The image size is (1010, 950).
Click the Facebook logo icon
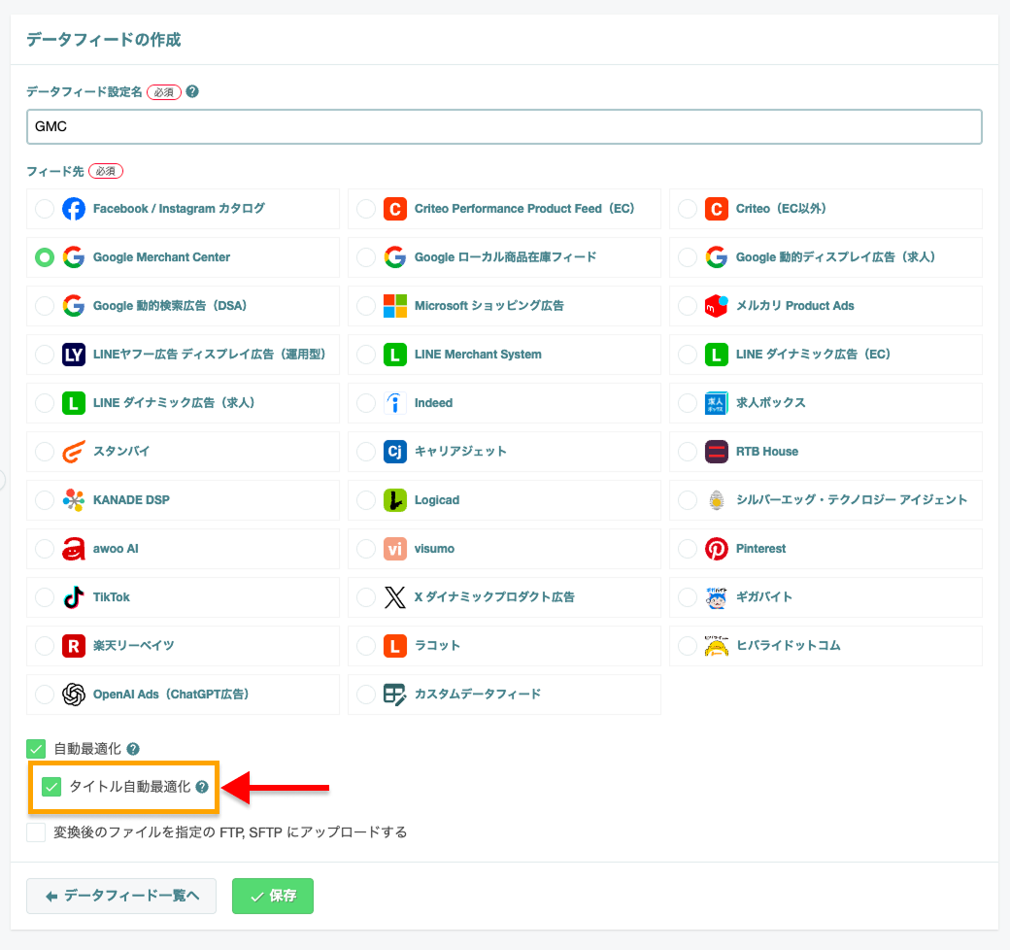click(x=74, y=209)
